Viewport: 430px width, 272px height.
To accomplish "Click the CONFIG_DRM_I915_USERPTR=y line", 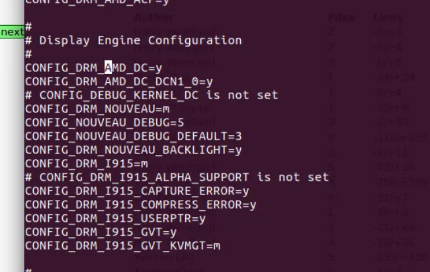I will [115, 218].
